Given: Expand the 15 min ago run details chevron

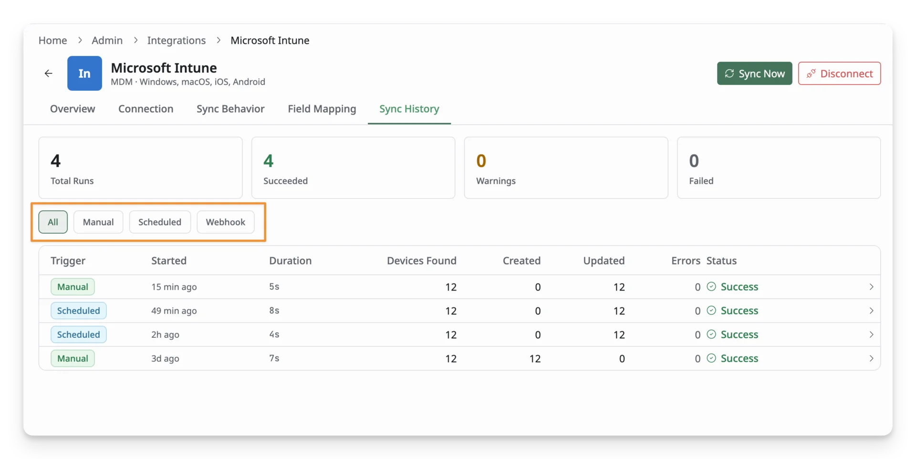Looking at the screenshot, I should pos(871,287).
